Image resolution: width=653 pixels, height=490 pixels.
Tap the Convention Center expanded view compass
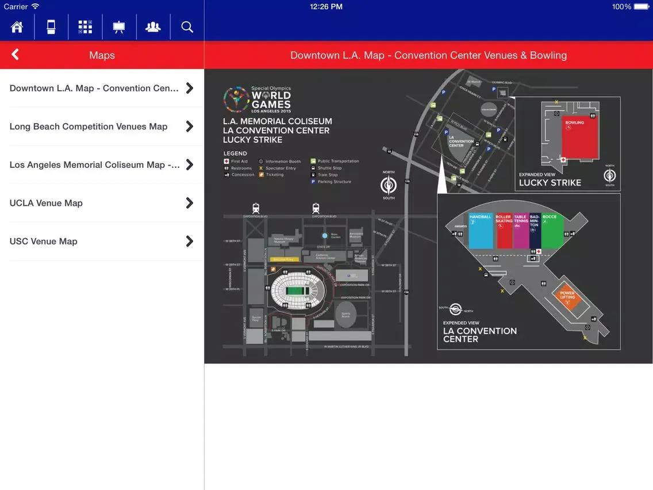click(456, 309)
